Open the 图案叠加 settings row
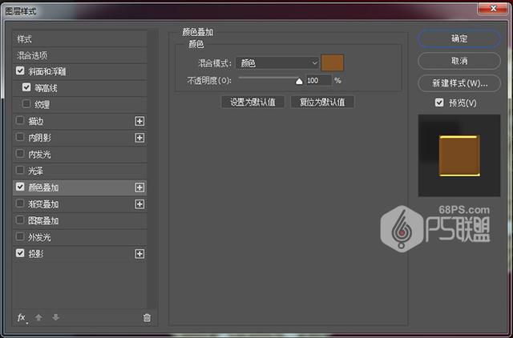 tap(79, 220)
